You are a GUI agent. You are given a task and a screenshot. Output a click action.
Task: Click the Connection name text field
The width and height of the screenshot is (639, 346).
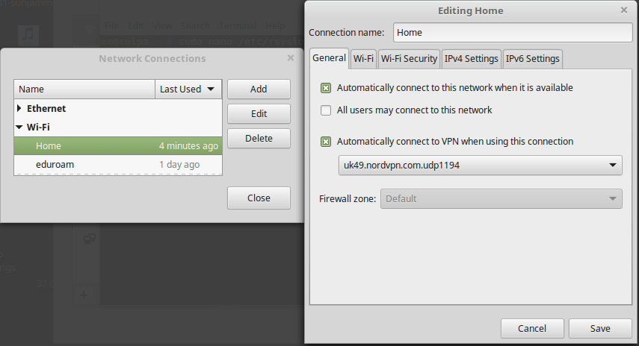click(x=513, y=33)
